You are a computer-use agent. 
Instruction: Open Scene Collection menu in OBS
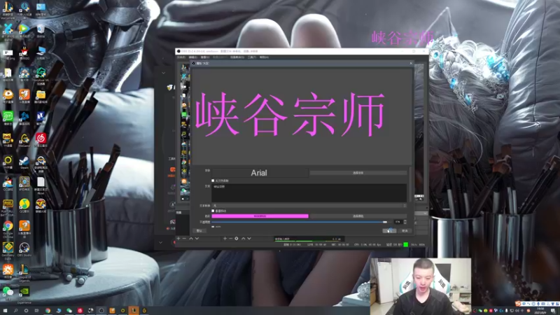(x=237, y=57)
